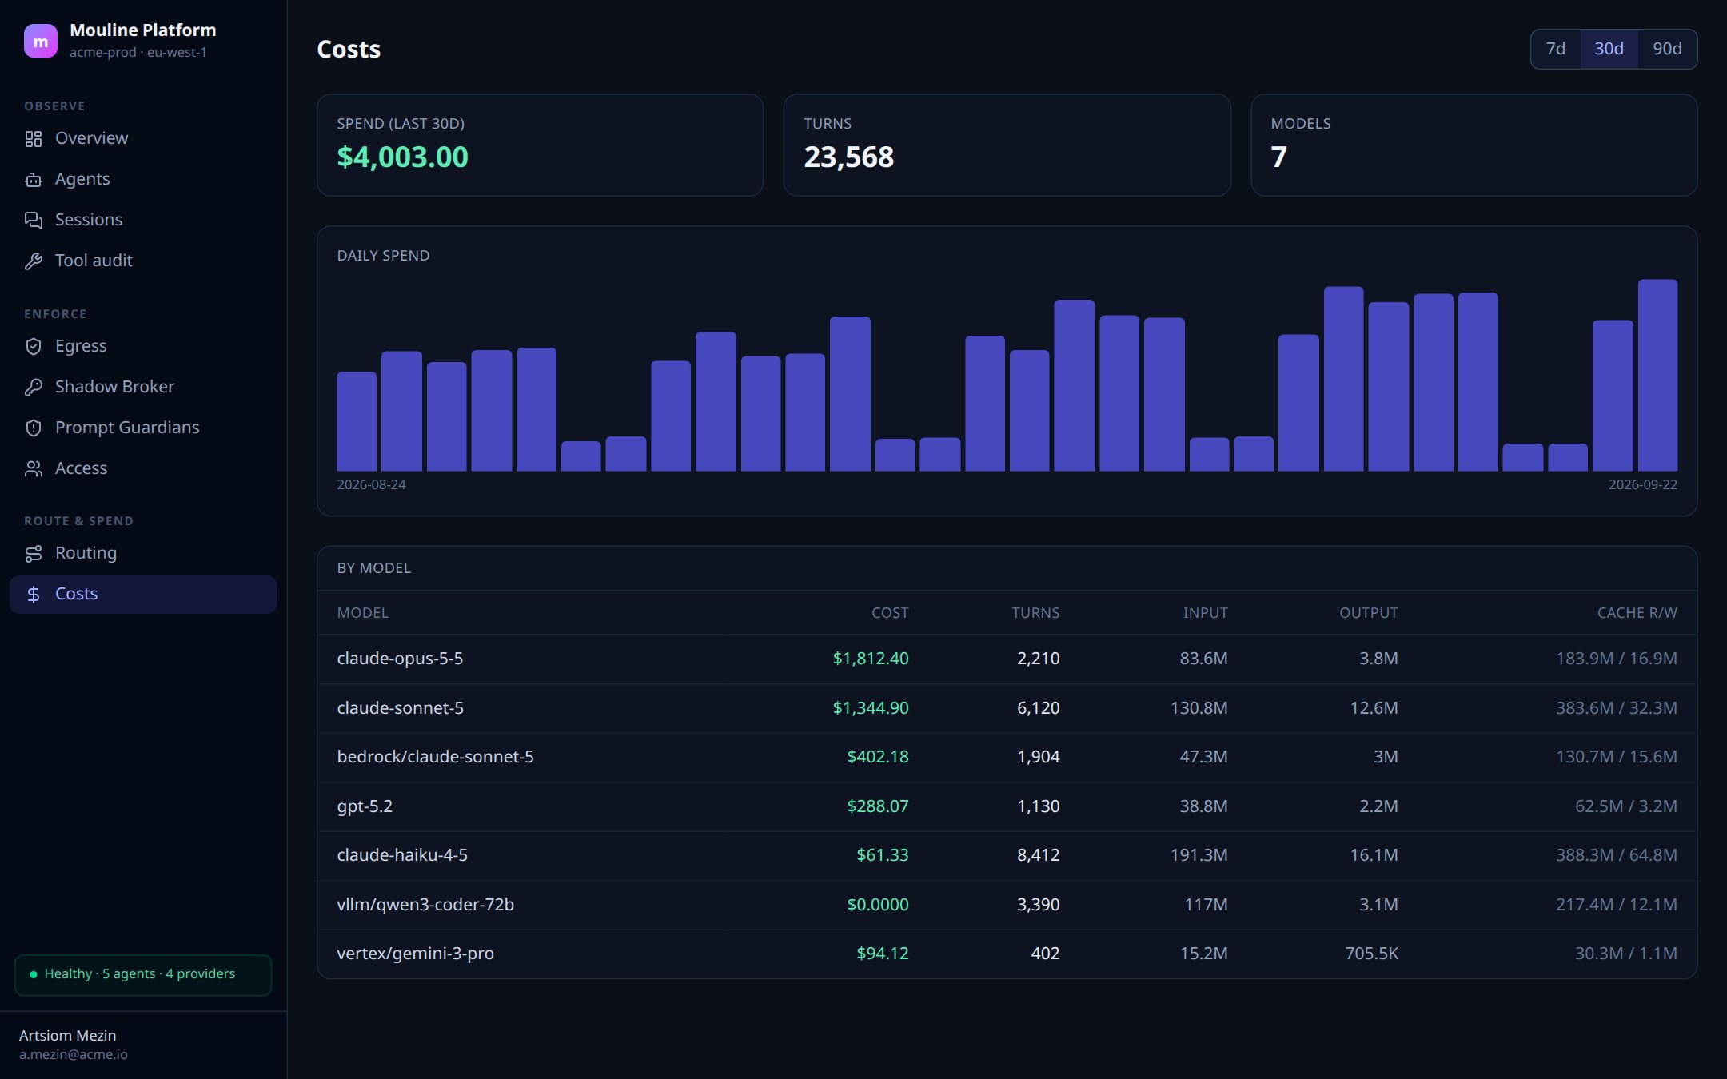
Task: Select the bedrock/claude-sonnet-5 model name
Action: coord(435,757)
